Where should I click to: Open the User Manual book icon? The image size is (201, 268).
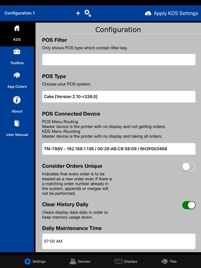pyautogui.click(x=17, y=123)
